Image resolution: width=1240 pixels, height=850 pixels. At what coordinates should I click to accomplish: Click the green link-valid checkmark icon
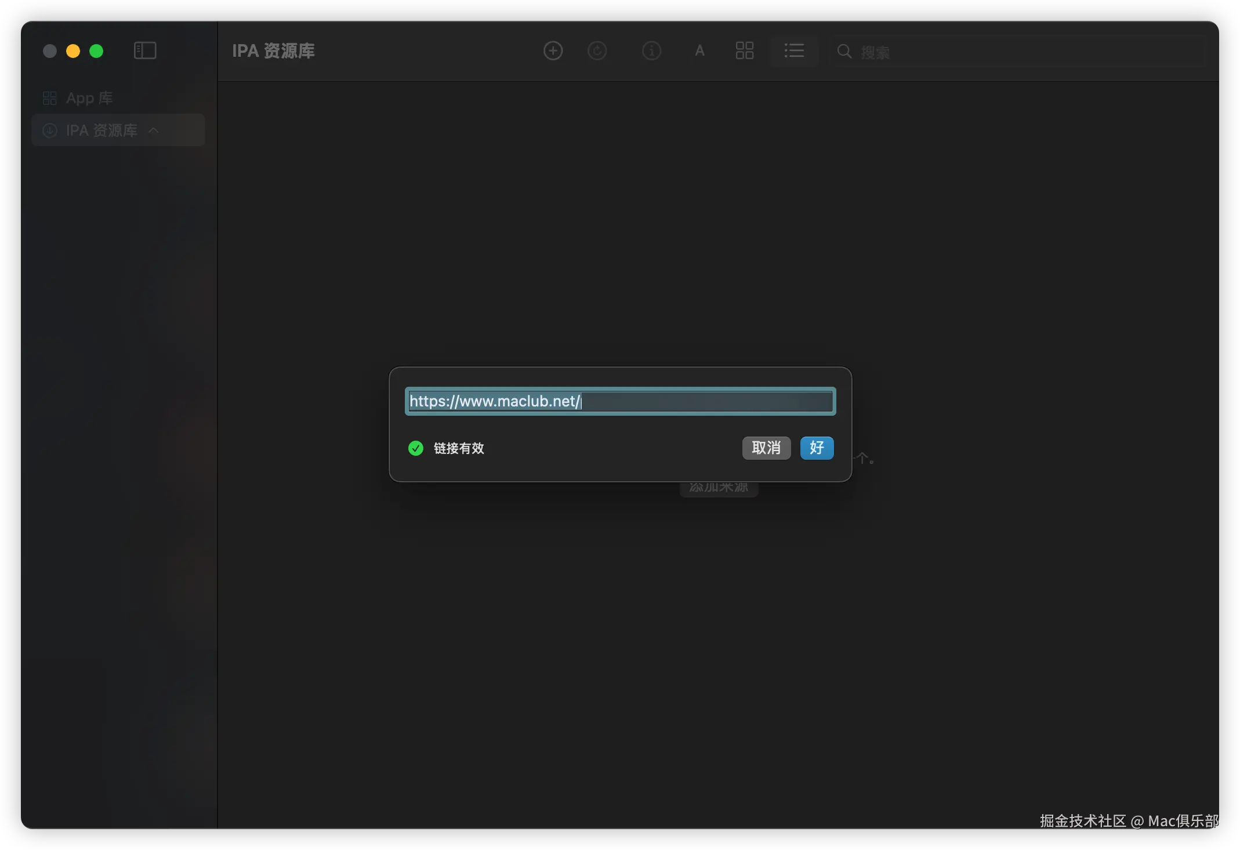click(x=416, y=448)
